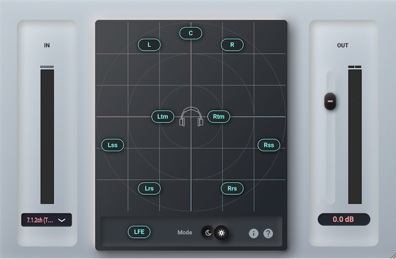Toggle the Lss left side surround speaker

click(113, 145)
